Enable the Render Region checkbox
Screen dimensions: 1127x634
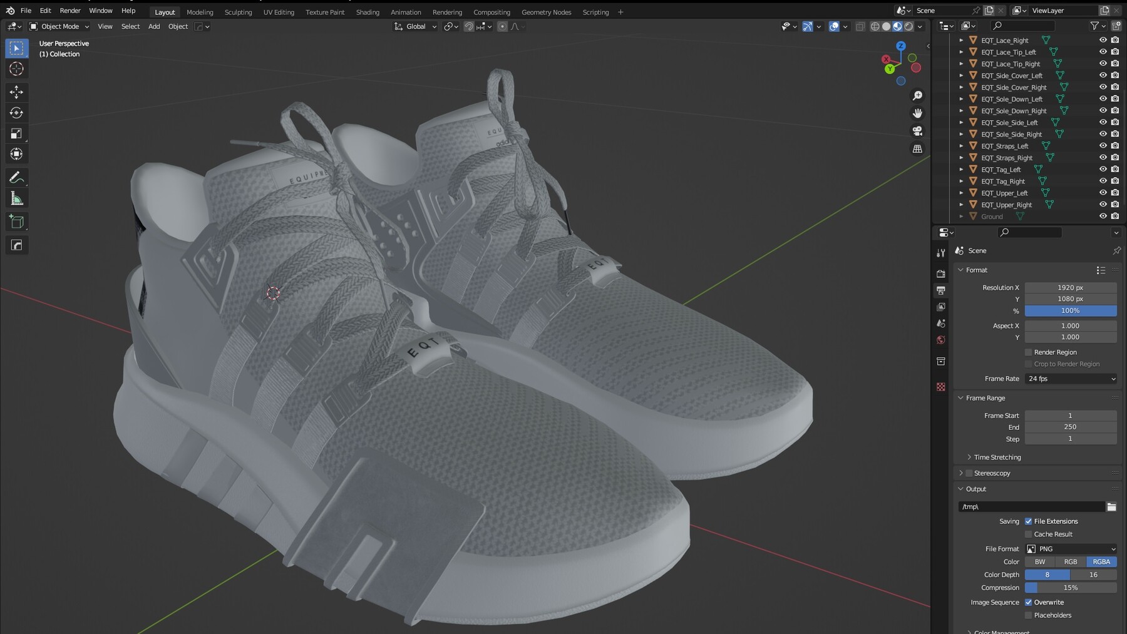point(1027,352)
